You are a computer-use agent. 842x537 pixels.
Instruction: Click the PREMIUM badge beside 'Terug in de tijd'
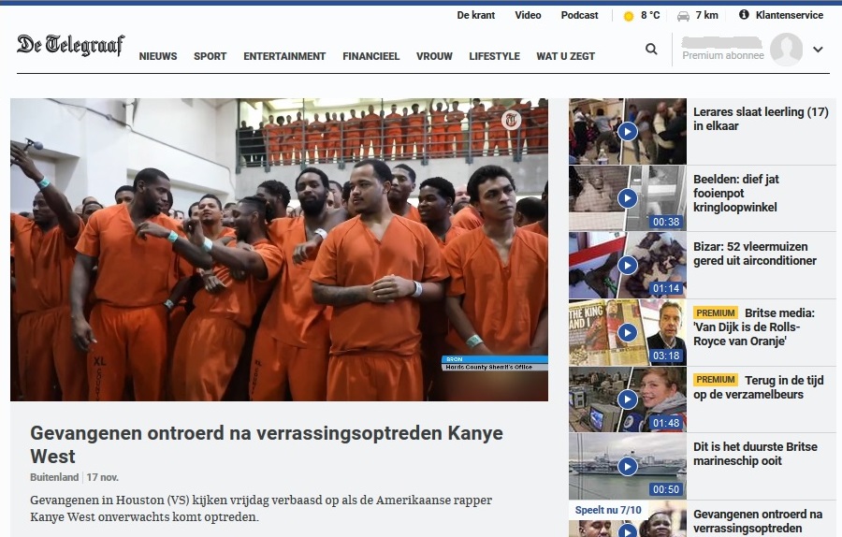click(716, 380)
